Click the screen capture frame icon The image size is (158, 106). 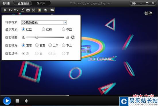[x=34, y=10]
